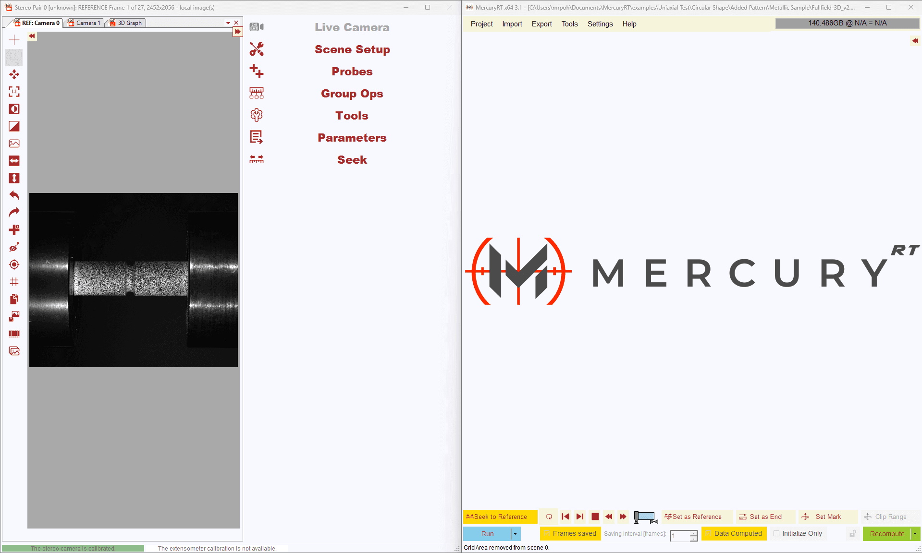Jump to last frame
This screenshot has width=922, height=553.
[580, 517]
